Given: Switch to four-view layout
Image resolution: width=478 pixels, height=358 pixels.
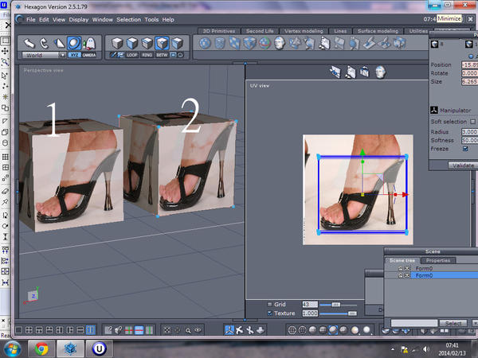Looking at the screenshot, I should coord(29,330).
